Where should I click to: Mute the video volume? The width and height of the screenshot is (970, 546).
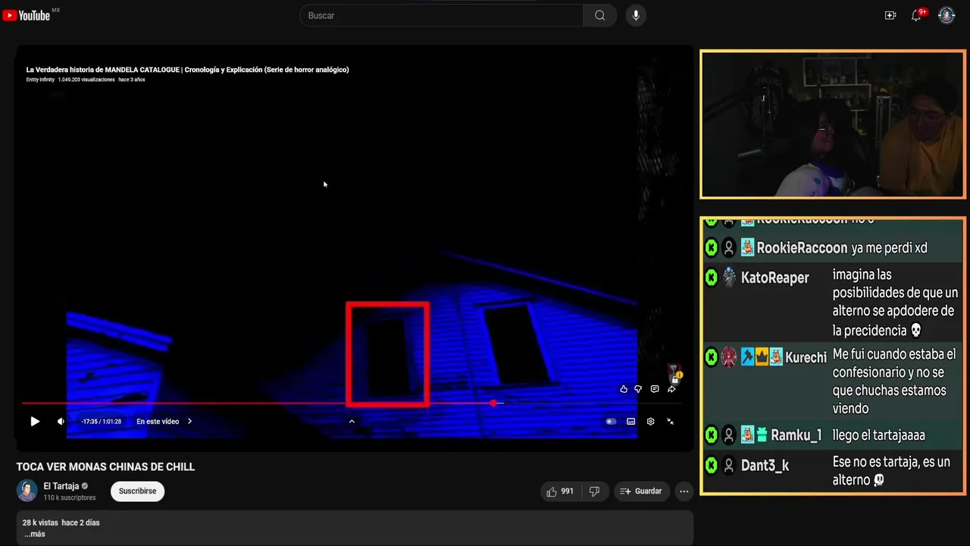(61, 422)
